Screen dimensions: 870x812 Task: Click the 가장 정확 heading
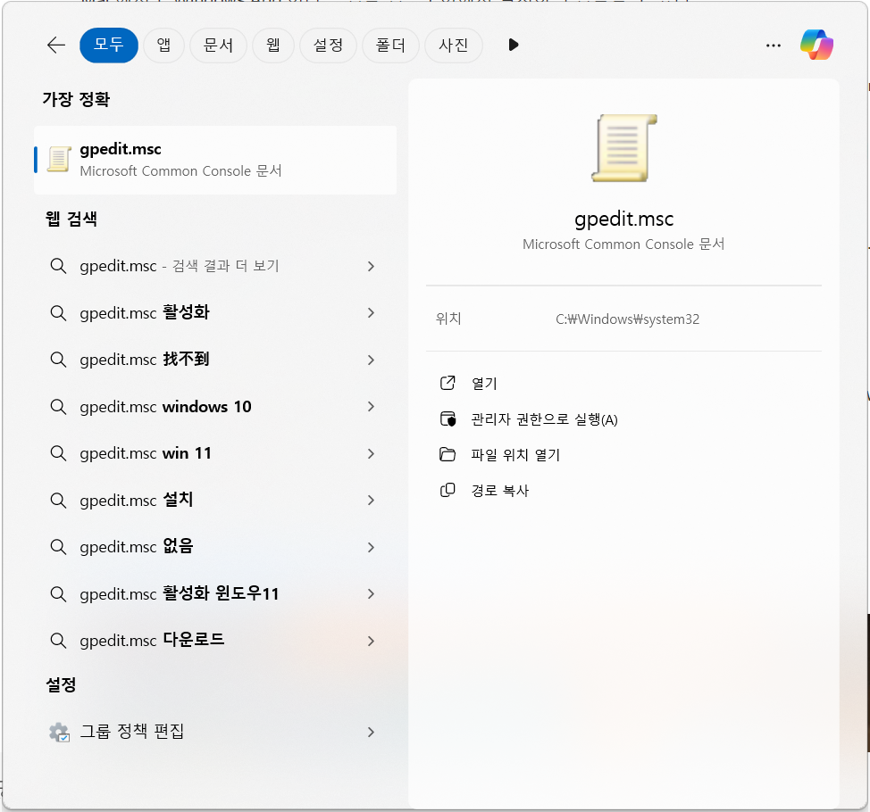point(76,99)
